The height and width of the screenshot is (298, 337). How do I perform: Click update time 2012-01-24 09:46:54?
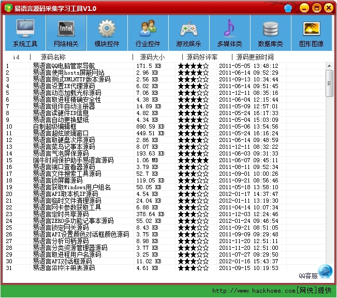tap(248, 221)
